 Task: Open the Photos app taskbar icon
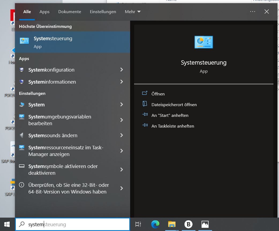click(x=205, y=224)
